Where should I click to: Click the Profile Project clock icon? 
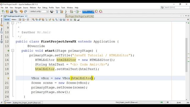(77, 12)
